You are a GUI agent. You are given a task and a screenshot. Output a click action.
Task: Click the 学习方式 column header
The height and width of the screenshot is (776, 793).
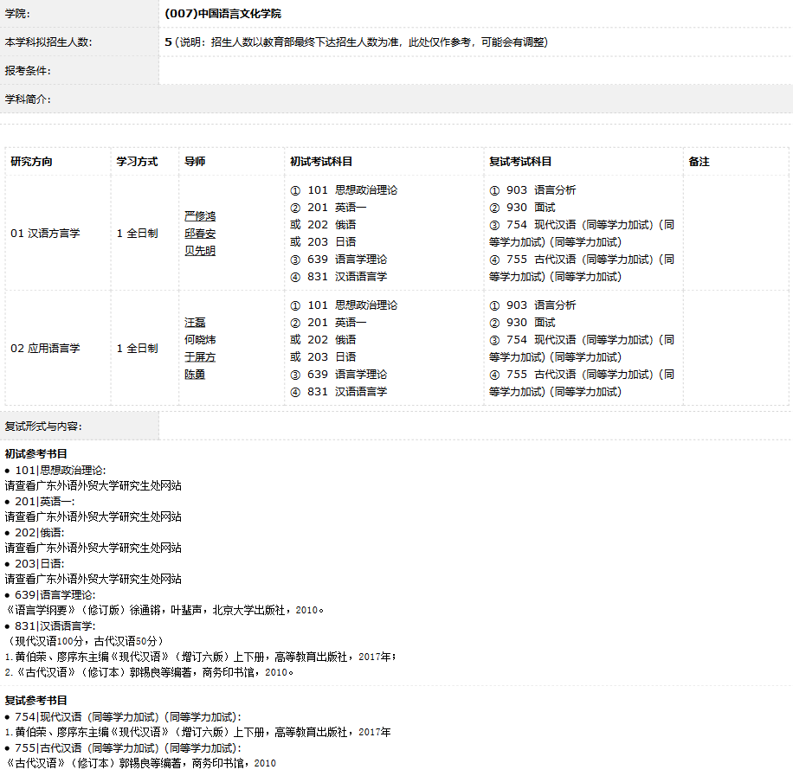tap(137, 162)
